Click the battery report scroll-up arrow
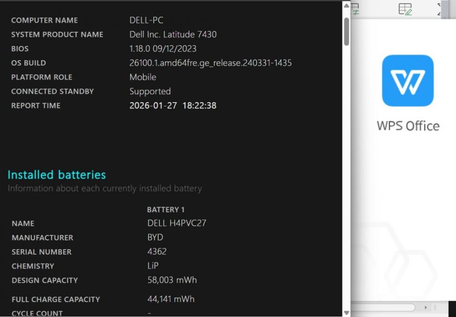Image resolution: width=456 pixels, height=317 pixels. (347, 5)
